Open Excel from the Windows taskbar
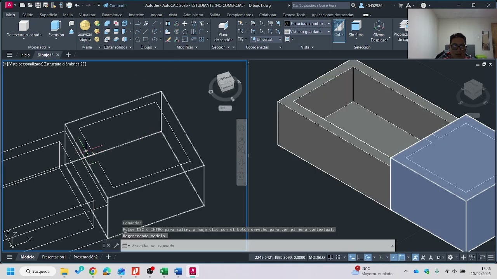Screen dimensions: 497x279 [164, 271]
